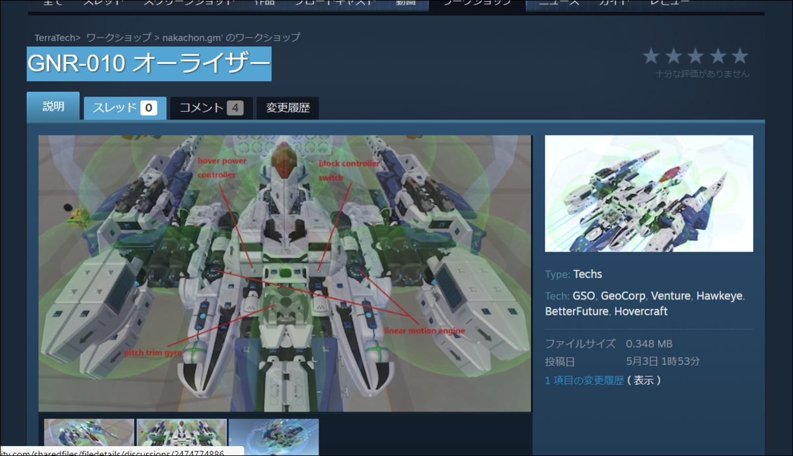793x456 pixels.
Task: Open the コメント tab
Action: tap(211, 108)
